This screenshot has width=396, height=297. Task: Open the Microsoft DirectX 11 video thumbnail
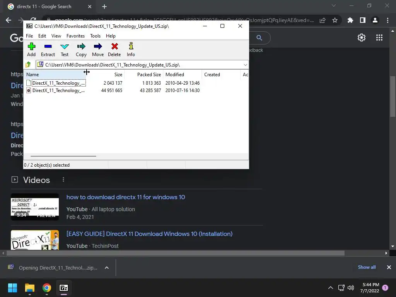[35, 240]
